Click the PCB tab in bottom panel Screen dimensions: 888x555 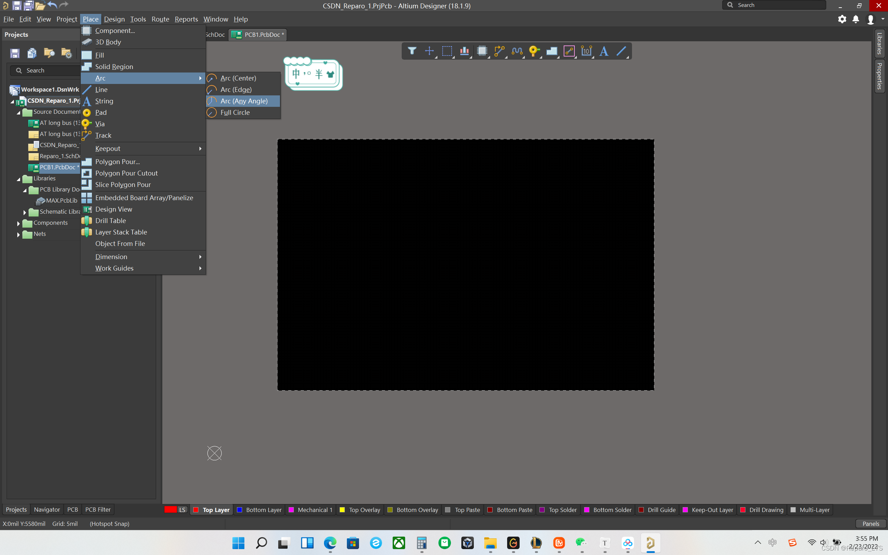[72, 510]
